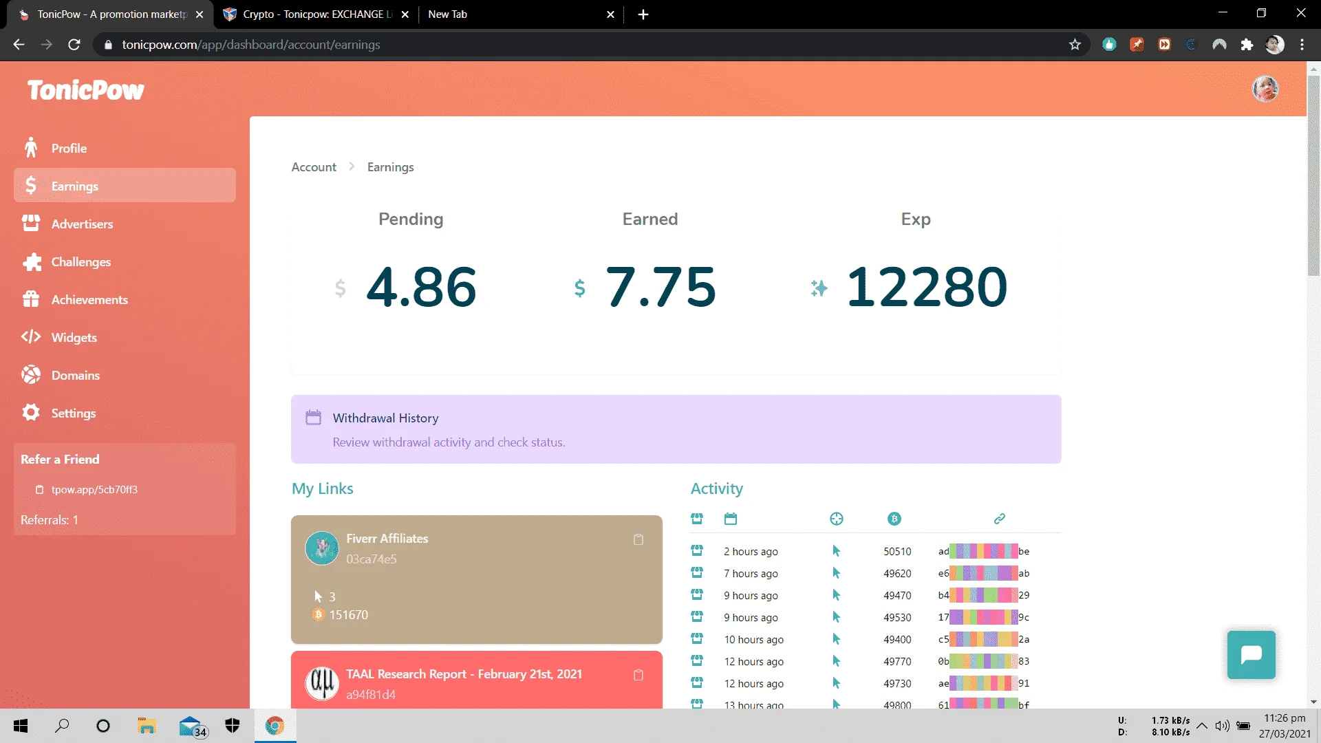This screenshot has height=743, width=1321.
Task: Open the chat support widget
Action: (x=1252, y=655)
